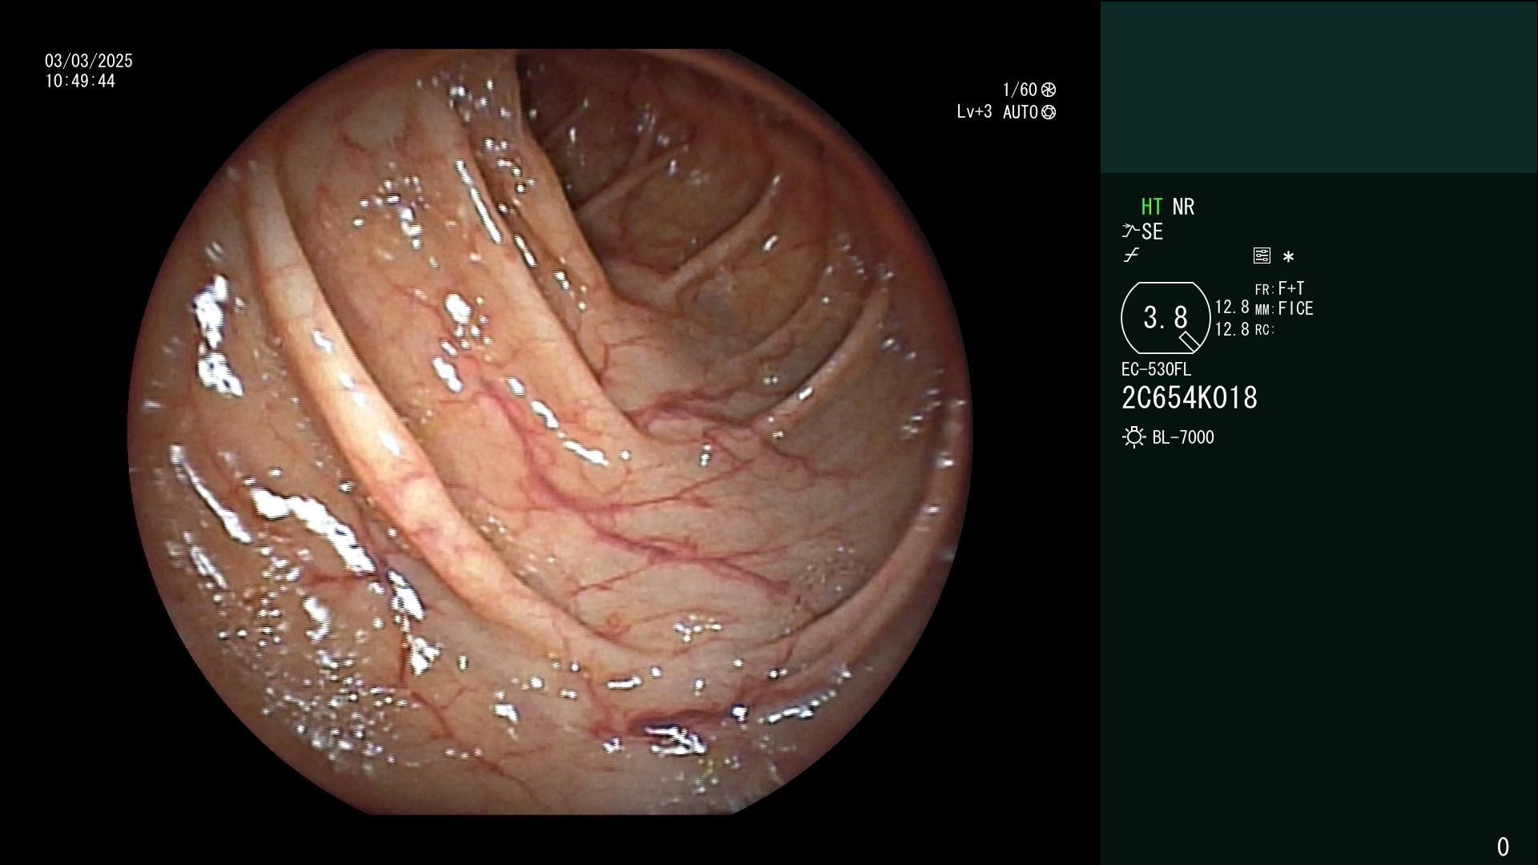The height and width of the screenshot is (865, 1538).
Task: Click the RC: field
Action: (x=1265, y=329)
